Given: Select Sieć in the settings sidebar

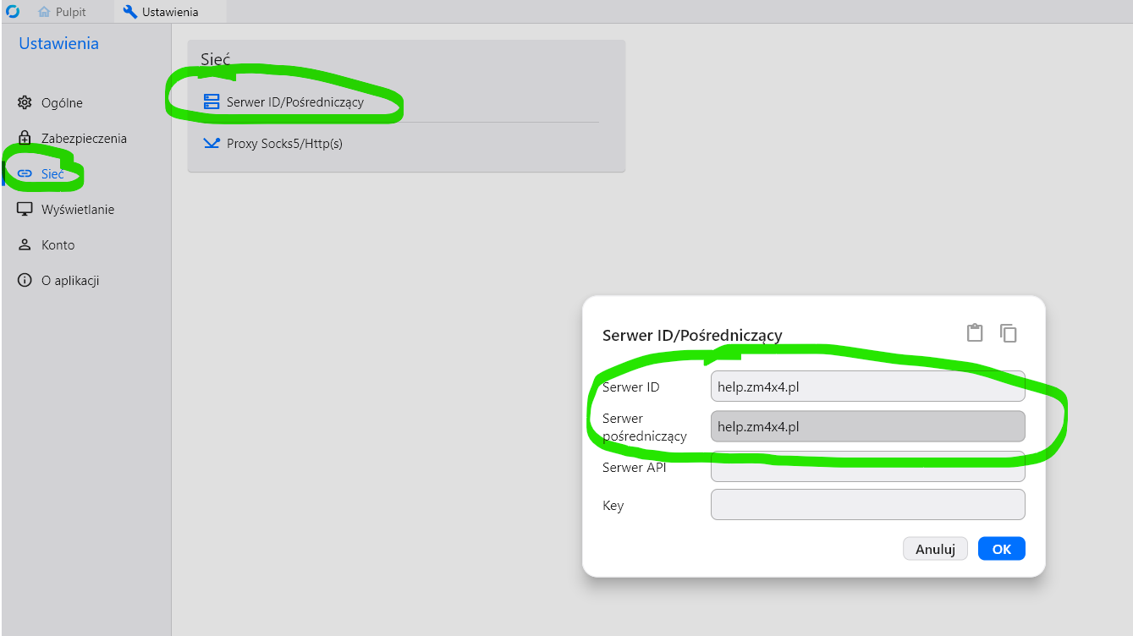Looking at the screenshot, I should 52,174.
